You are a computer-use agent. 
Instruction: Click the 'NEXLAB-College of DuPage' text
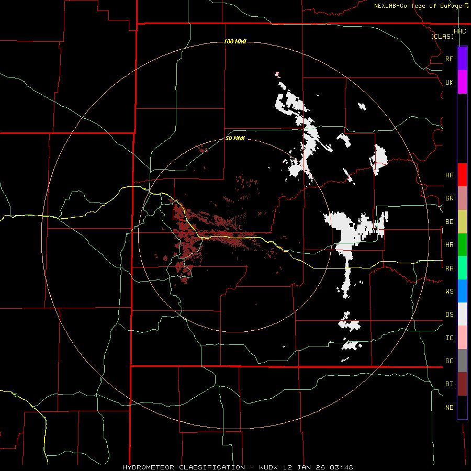(418, 6)
